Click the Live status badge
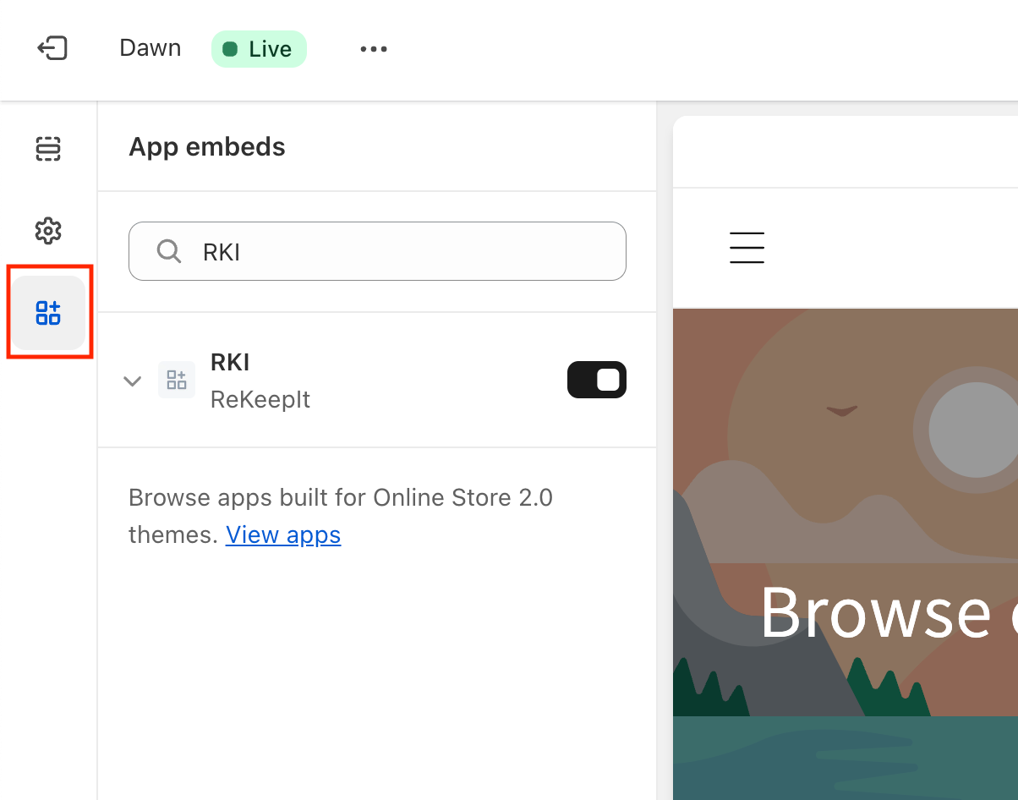The height and width of the screenshot is (800, 1018). [x=259, y=49]
